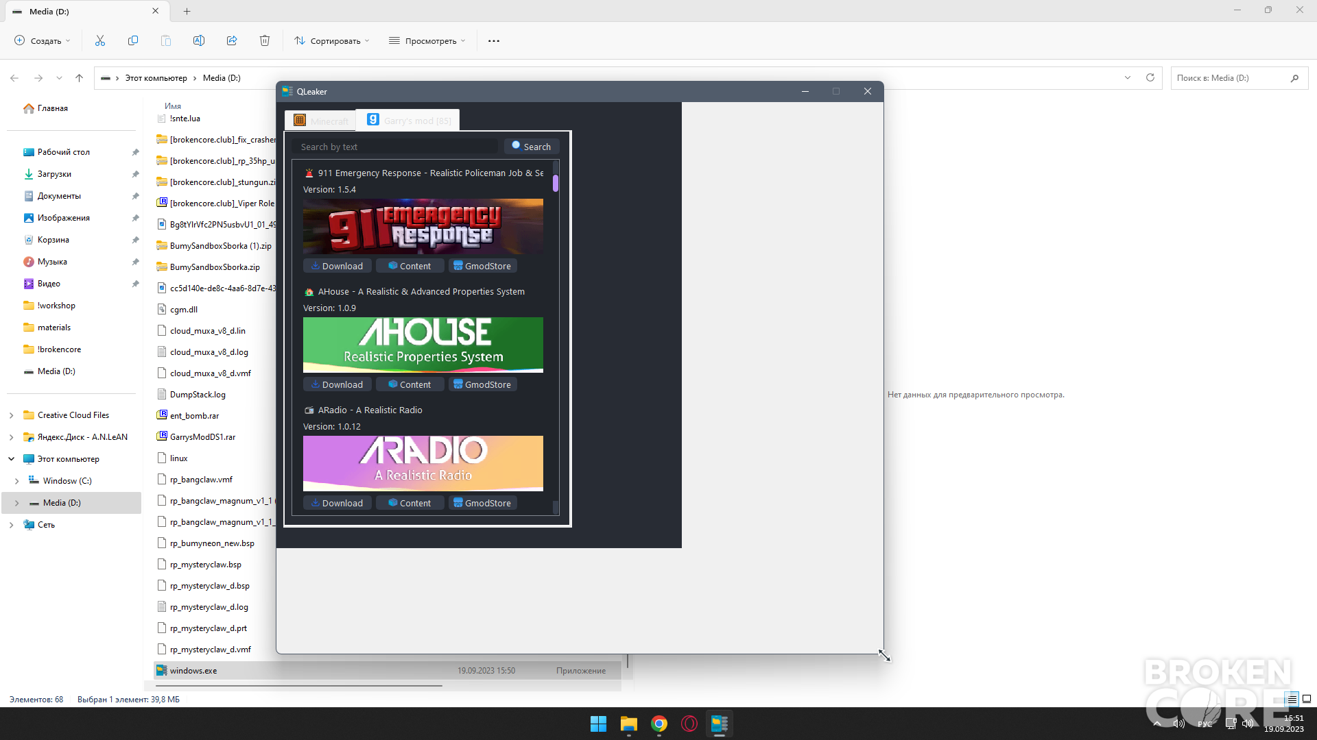Screen dimensions: 1317x740
Task: Switch Explorer to large icons view
Action: 1307,700
